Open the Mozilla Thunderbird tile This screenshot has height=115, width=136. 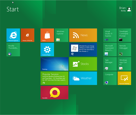(13, 50)
